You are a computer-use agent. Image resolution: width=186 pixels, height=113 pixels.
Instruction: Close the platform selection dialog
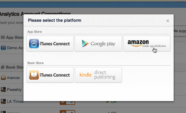(167, 21)
